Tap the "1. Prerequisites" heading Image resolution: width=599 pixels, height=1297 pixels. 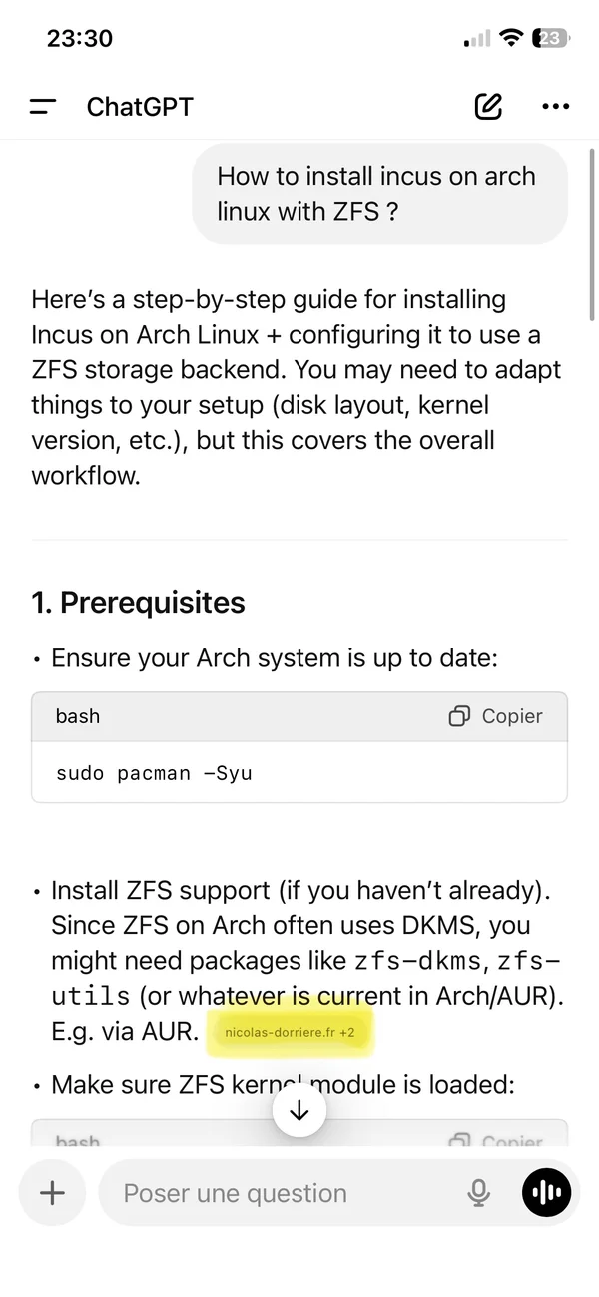138,603
